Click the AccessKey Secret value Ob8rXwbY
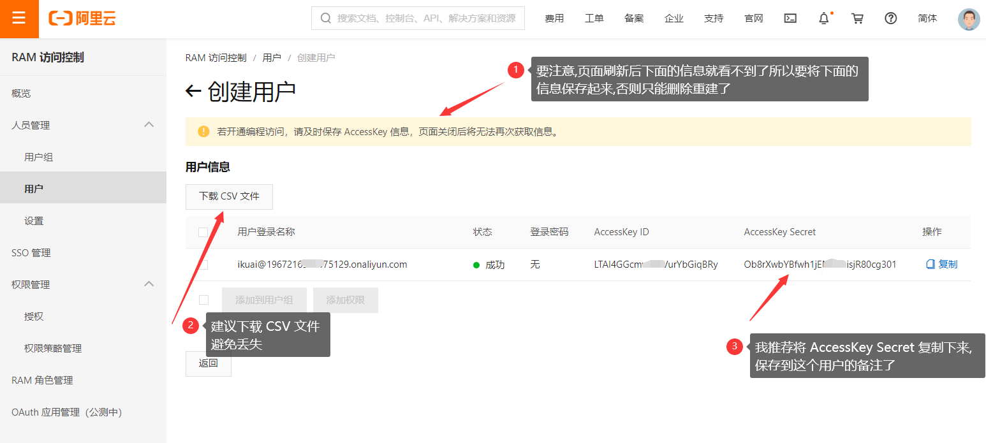Image resolution: width=986 pixels, height=443 pixels. 820,265
